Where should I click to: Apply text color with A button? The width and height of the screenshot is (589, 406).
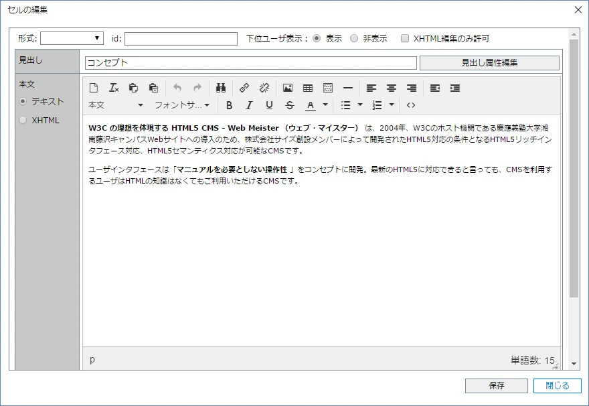[x=311, y=105]
